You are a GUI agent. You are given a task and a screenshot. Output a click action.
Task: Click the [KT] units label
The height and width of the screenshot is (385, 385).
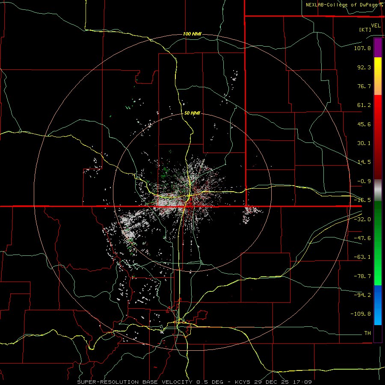coord(365,30)
